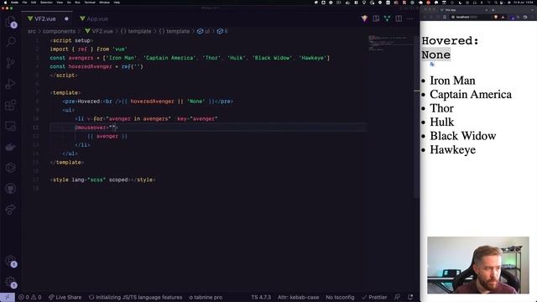
Task: Open the Accounts menu in activity bar
Action: click(11, 261)
